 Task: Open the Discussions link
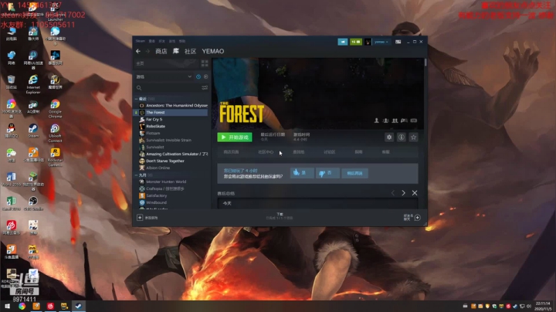coord(330,151)
